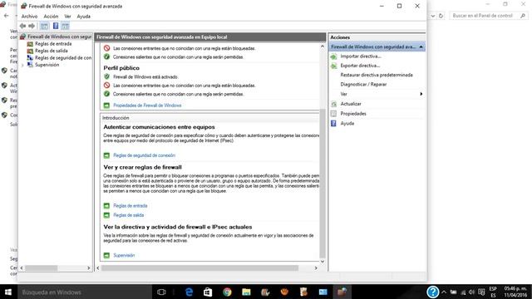Image resolution: width=532 pixels, height=299 pixels.
Task: Select Reglas de entrada in tree
Action: 53,44
